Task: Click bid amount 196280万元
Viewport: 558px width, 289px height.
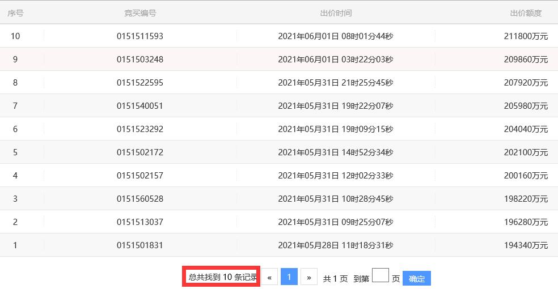Action: (x=526, y=222)
